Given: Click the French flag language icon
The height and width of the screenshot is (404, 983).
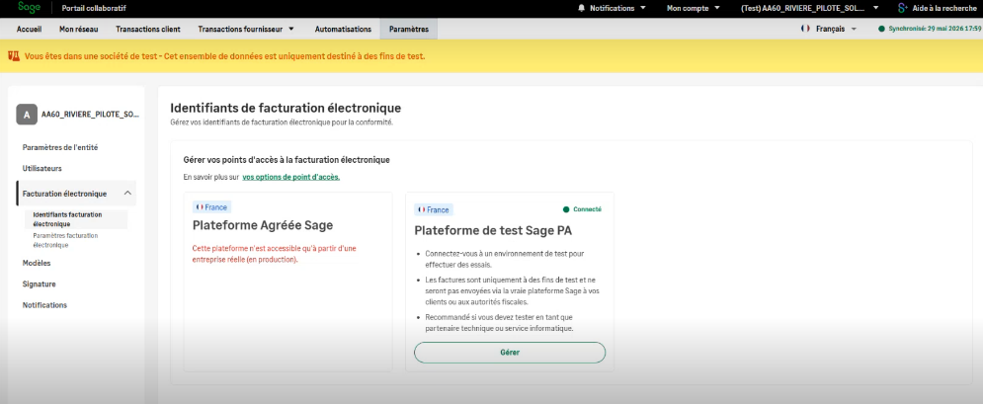Looking at the screenshot, I should click(x=805, y=29).
